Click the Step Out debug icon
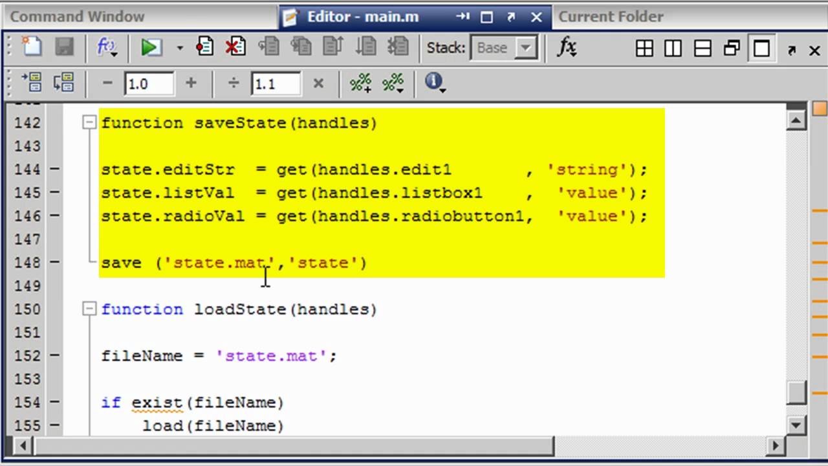Image resolution: width=828 pixels, height=466 pixels. point(333,47)
